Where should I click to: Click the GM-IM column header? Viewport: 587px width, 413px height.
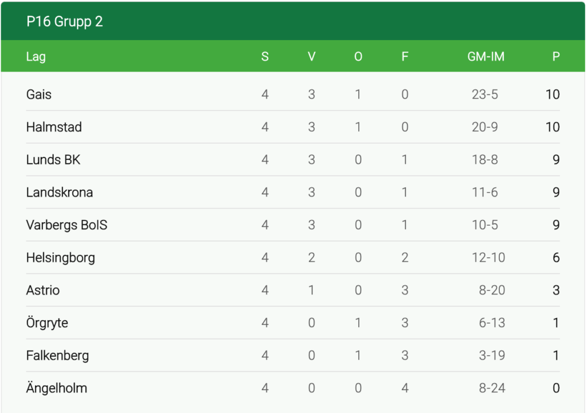click(486, 57)
